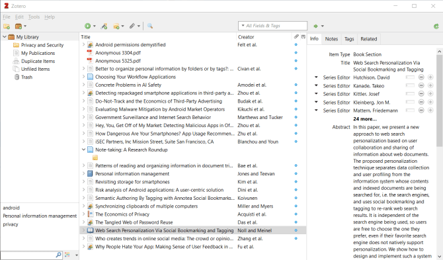Collapse the My Library tree
Screen dimensions: 443x260
coord(5,37)
